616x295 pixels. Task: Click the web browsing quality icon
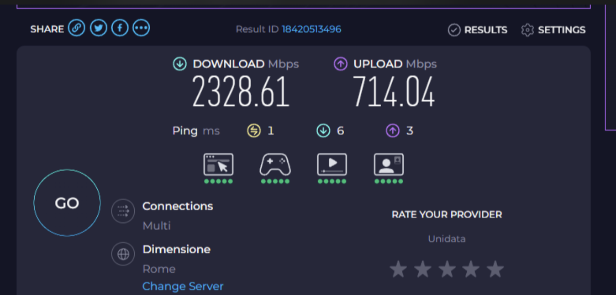218,165
